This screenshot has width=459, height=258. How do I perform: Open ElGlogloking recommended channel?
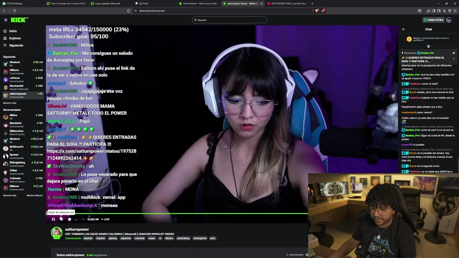[x=22, y=164]
